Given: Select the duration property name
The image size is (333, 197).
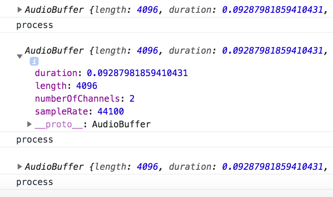Looking at the screenshot, I should tap(56, 73).
